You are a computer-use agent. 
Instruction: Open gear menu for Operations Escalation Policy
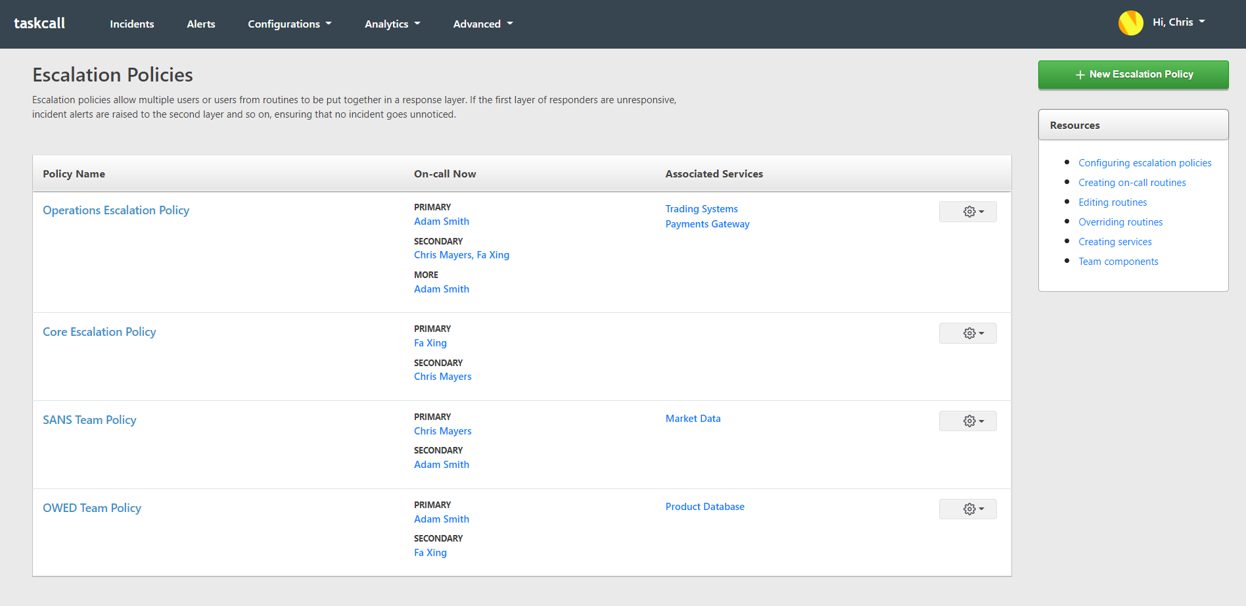tap(967, 212)
